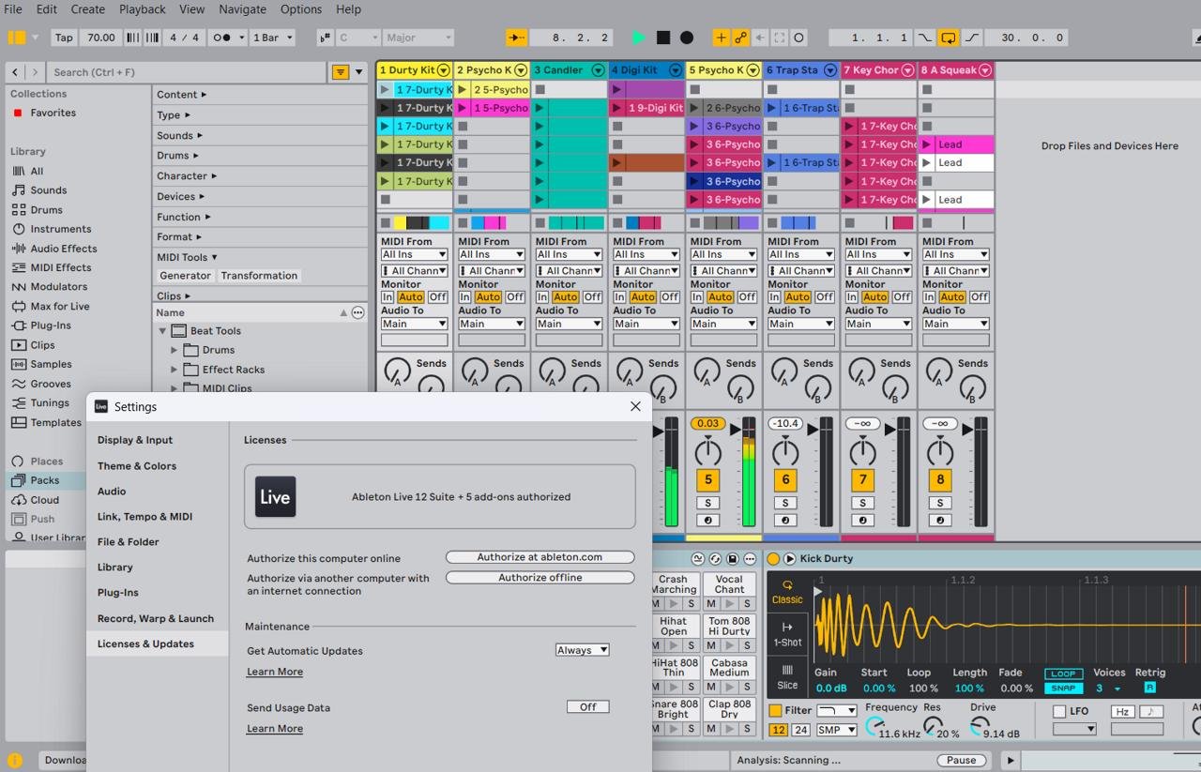Toggle track 6 activator button
The width and height of the screenshot is (1201, 772).
tap(785, 480)
